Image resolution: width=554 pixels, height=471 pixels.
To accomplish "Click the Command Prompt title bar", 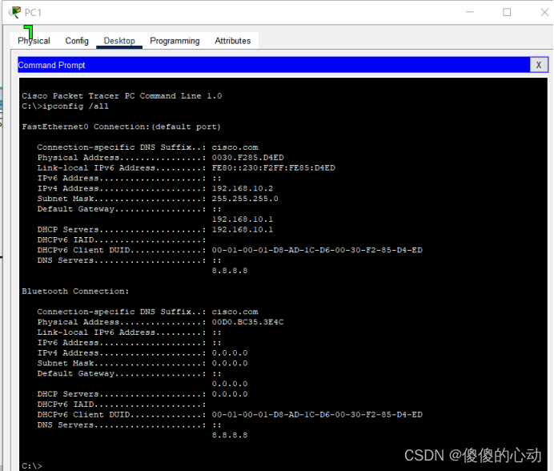I will point(274,65).
